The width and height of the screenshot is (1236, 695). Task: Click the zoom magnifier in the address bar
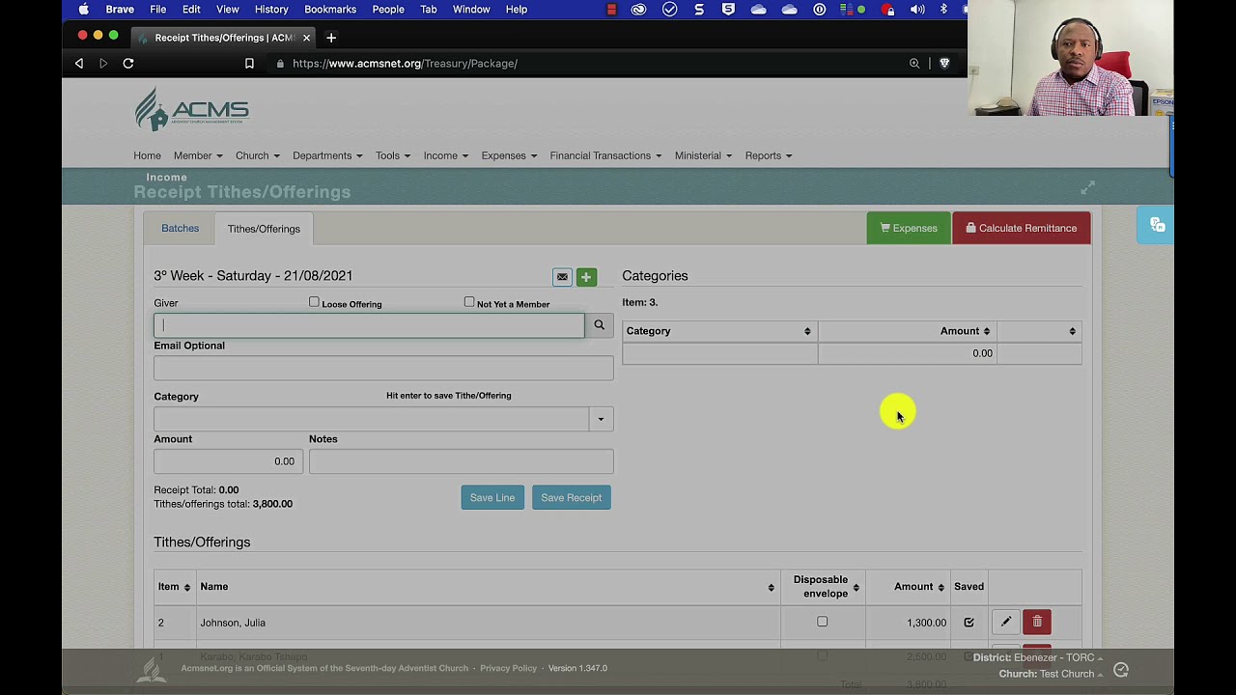coord(914,64)
